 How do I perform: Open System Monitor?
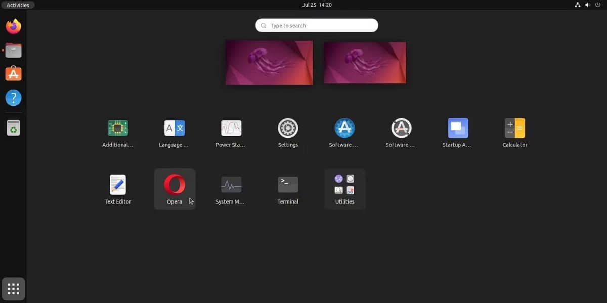coord(231,184)
